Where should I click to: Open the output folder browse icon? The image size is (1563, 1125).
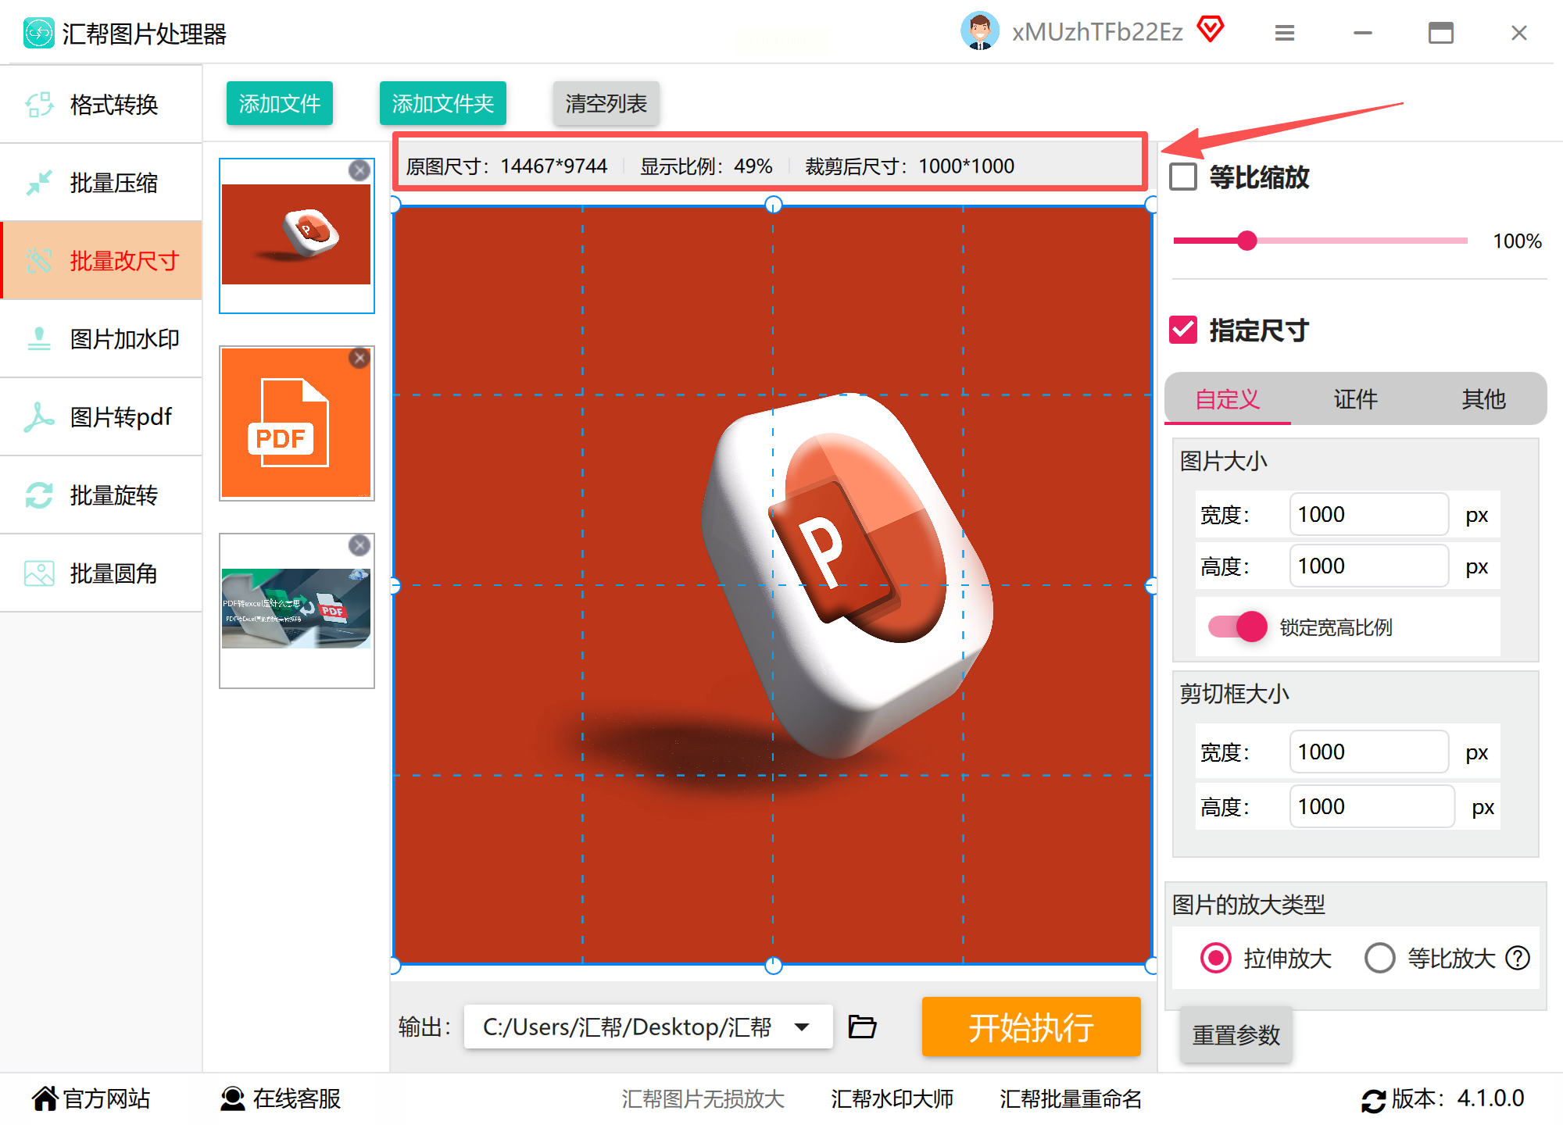pos(862,1026)
